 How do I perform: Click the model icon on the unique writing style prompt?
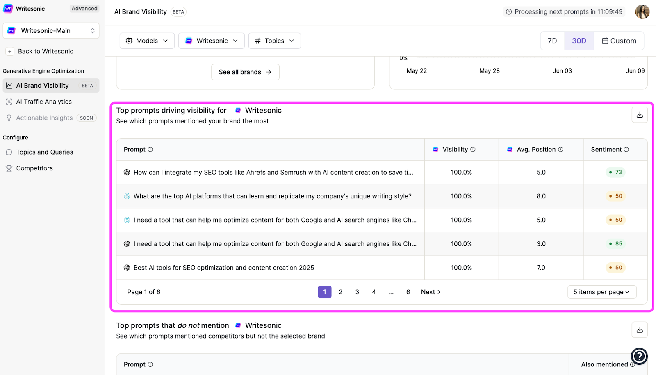(x=127, y=196)
